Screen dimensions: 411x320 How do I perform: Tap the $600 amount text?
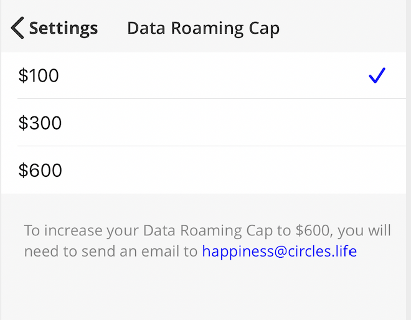click(40, 170)
